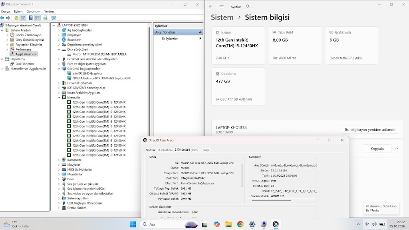Switch to the Sistem tab in DirectX tool
Screen dimensions: 409x230
150,150
